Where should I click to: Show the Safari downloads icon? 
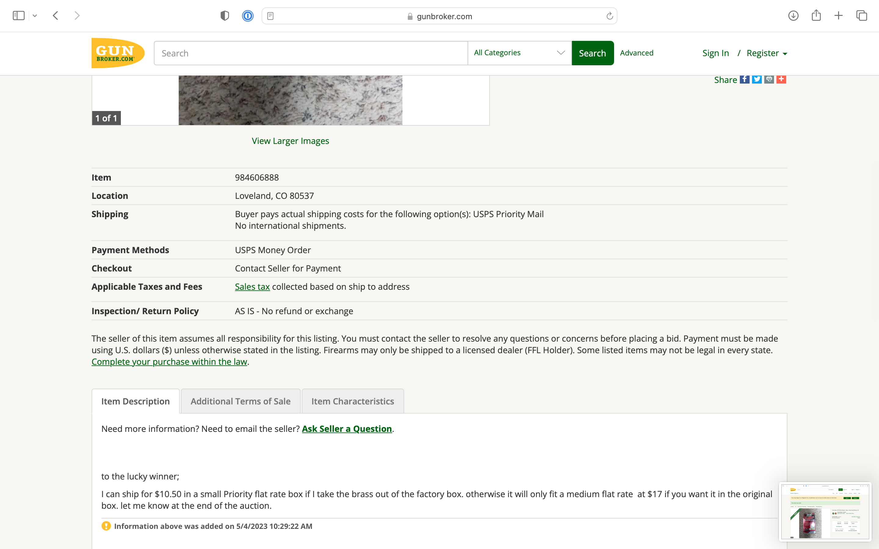[793, 16]
